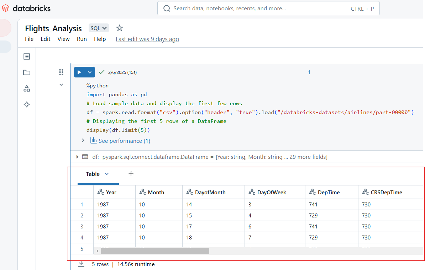Click the DayofMonth column type icon
The height and width of the screenshot is (270, 425).
click(189, 192)
